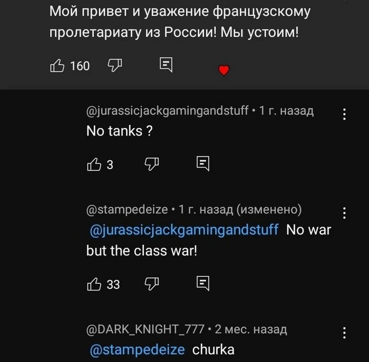
Task: Open @jurassicjackgamingandstuff author profile
Action: point(167,111)
